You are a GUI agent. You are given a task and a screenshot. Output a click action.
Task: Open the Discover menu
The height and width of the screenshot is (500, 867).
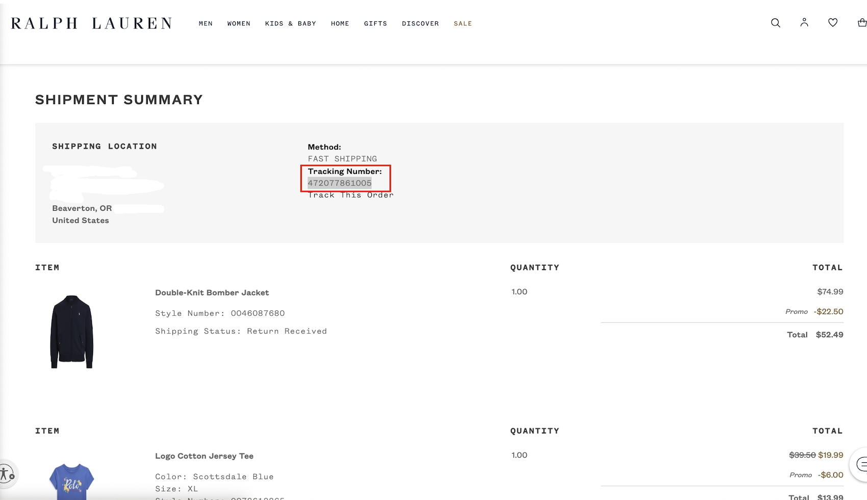[420, 23]
